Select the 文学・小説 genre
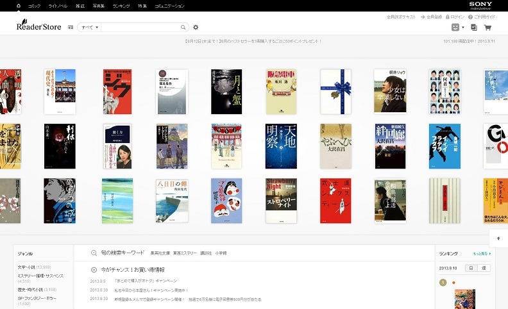The width and height of the screenshot is (508, 309). point(34,267)
